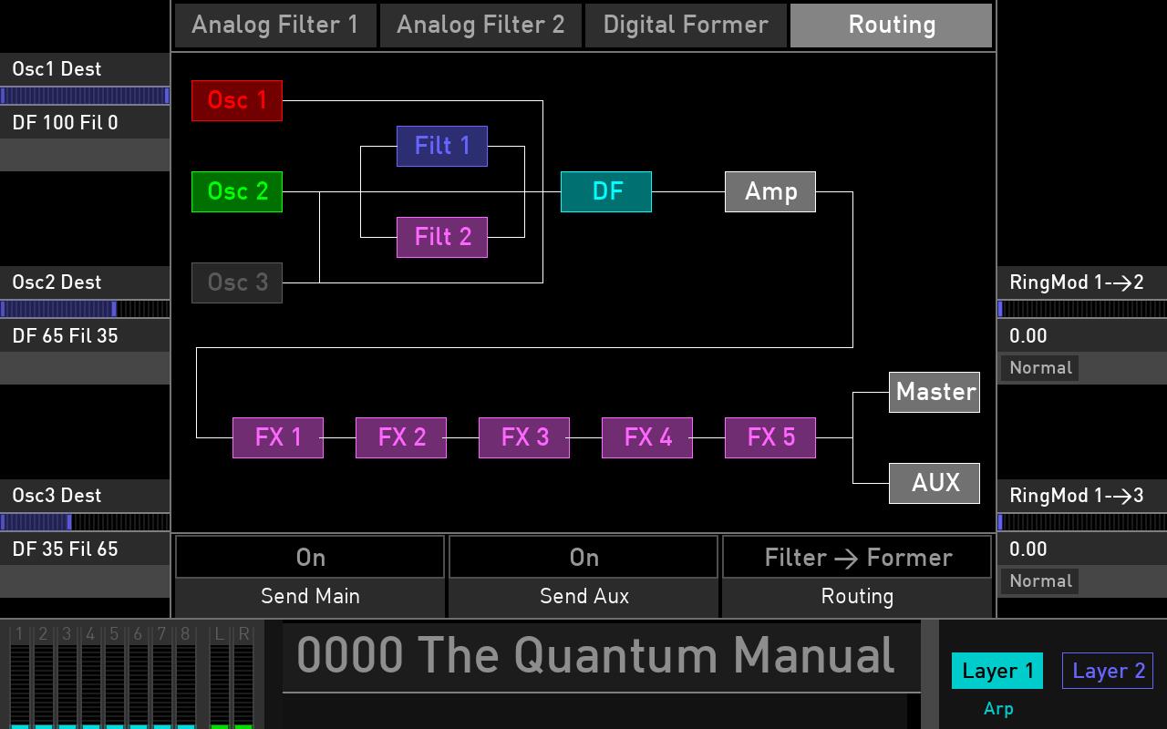Switch to the Digital Former tab
The image size is (1167, 729).
[x=685, y=25]
